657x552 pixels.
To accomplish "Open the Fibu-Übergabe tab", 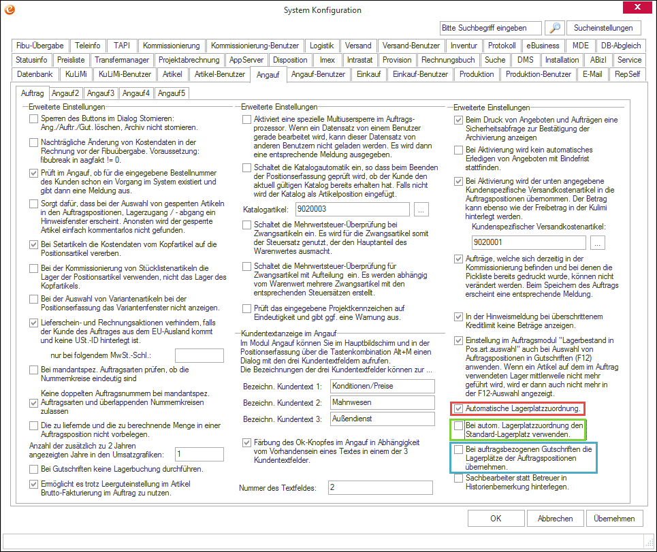I will click(x=39, y=46).
